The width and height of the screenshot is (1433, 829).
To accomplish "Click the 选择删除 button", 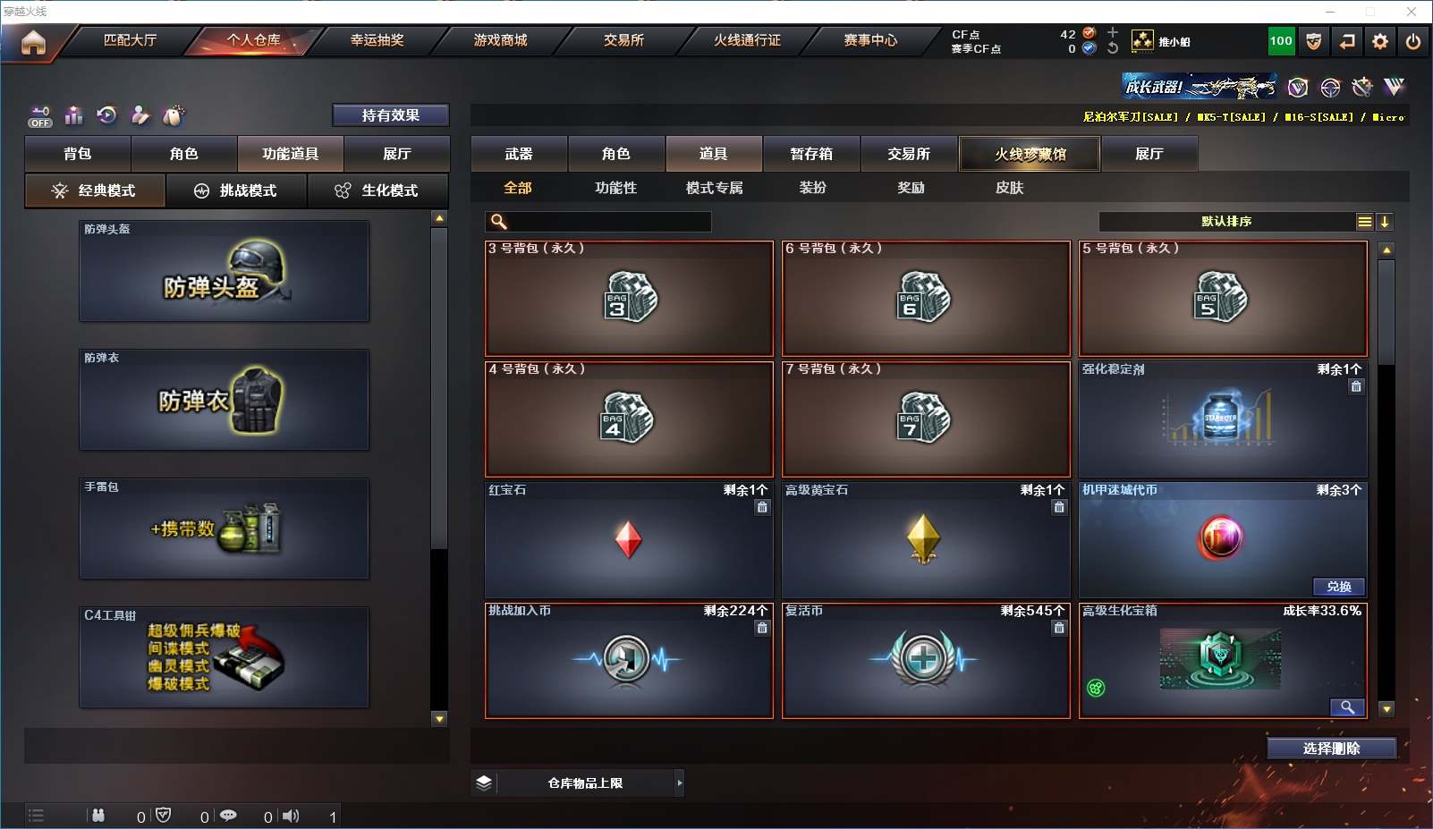I will (1332, 749).
